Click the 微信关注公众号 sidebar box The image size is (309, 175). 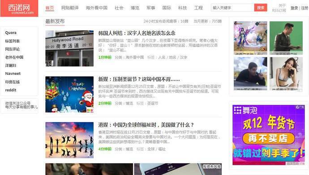click(x=20, y=106)
